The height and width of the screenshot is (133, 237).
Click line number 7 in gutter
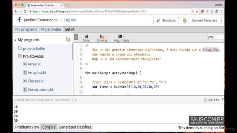(81, 73)
